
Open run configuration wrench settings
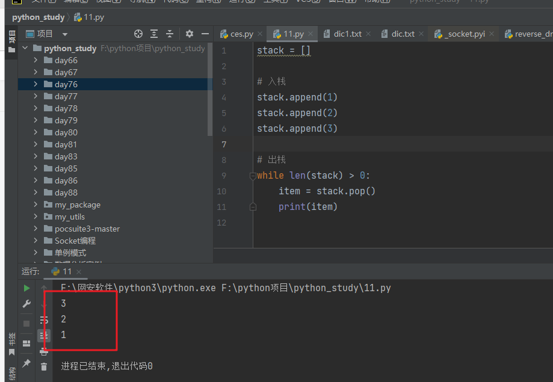[26, 304]
